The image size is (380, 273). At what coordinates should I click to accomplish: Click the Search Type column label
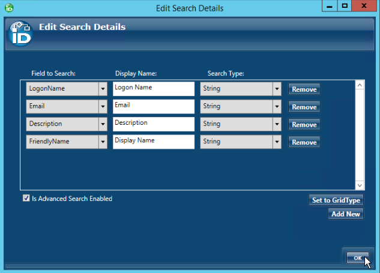click(x=226, y=73)
